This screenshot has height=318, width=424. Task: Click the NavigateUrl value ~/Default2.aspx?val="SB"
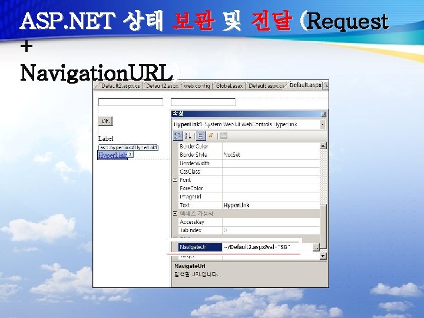(257, 247)
